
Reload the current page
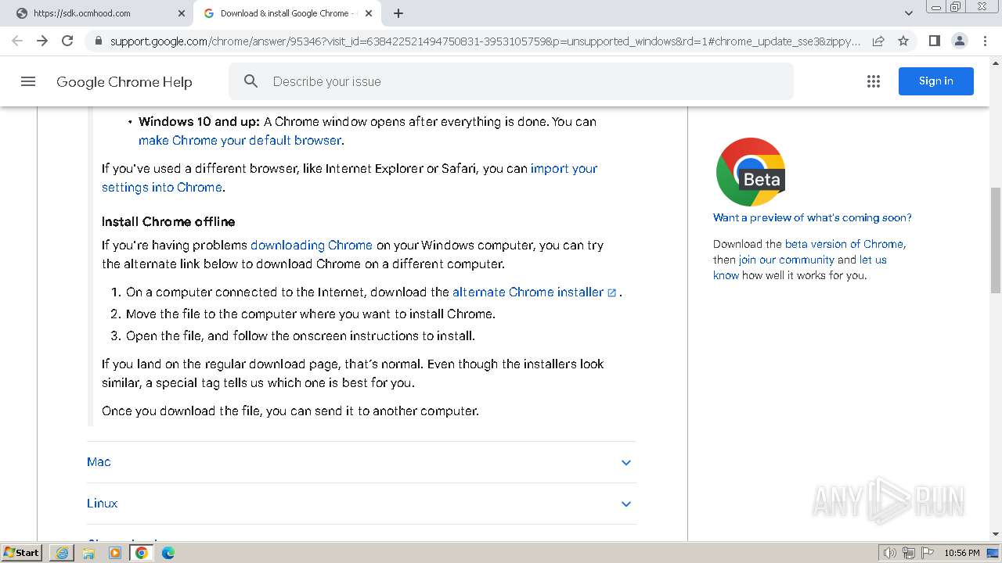point(67,41)
